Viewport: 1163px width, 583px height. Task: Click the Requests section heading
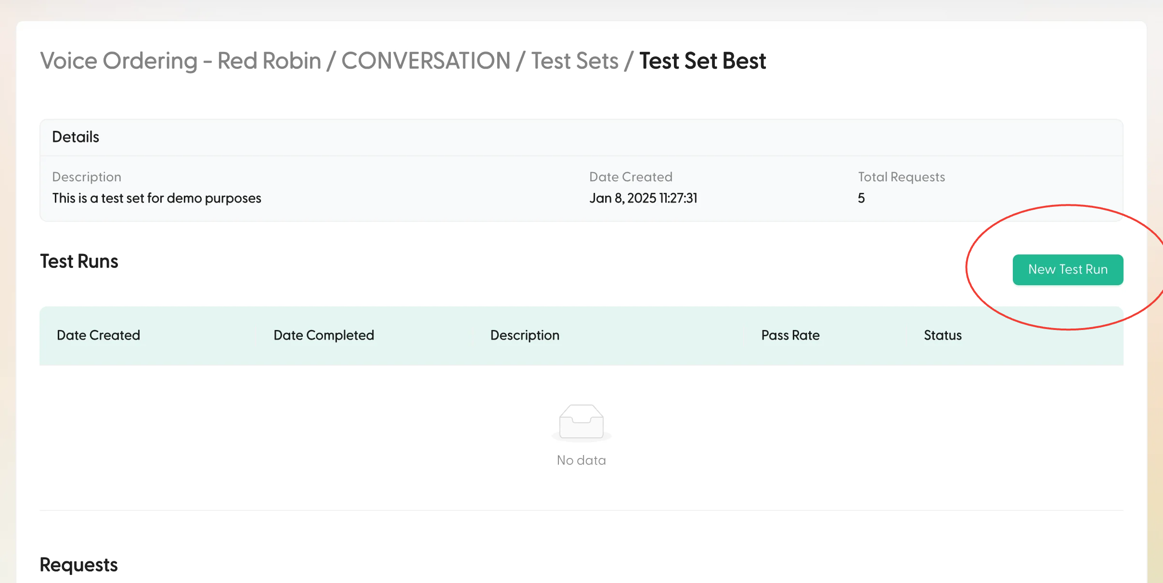78,565
